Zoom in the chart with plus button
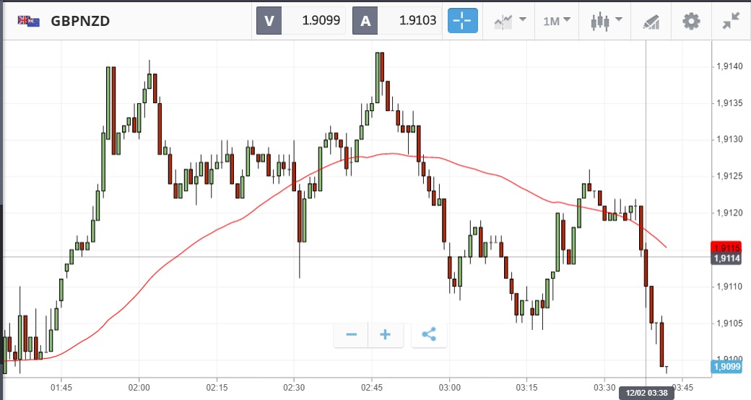 pos(385,334)
